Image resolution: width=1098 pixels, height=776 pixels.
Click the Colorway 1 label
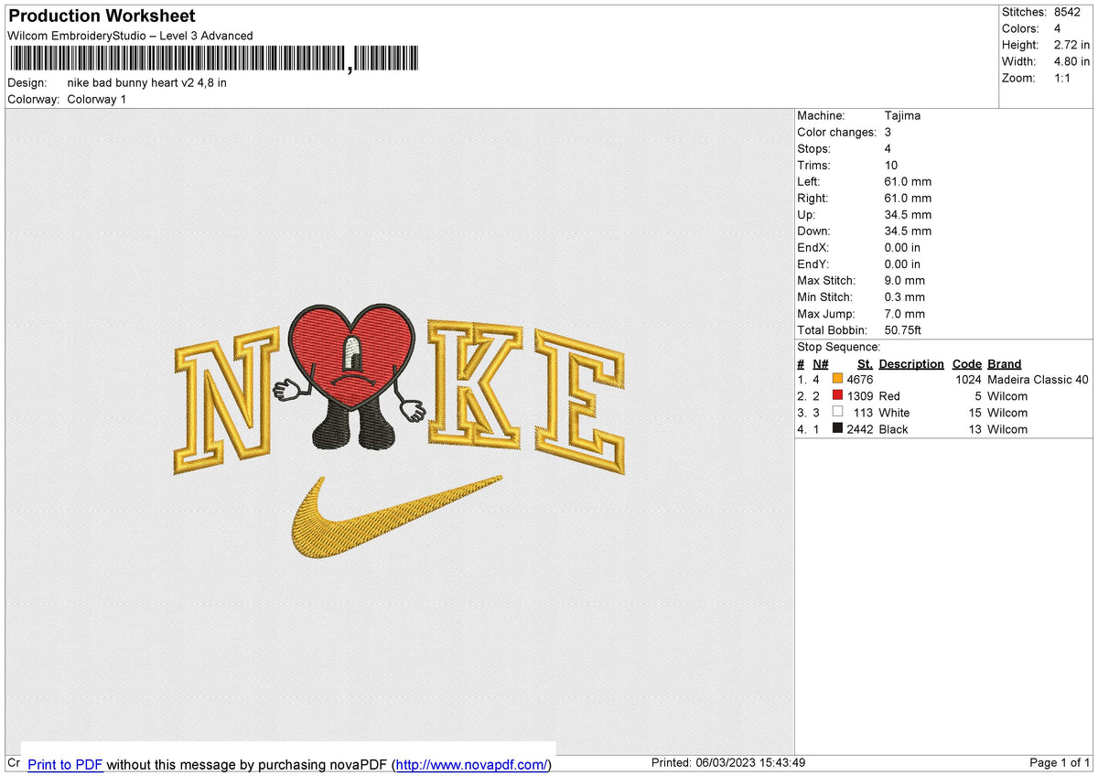click(x=96, y=99)
